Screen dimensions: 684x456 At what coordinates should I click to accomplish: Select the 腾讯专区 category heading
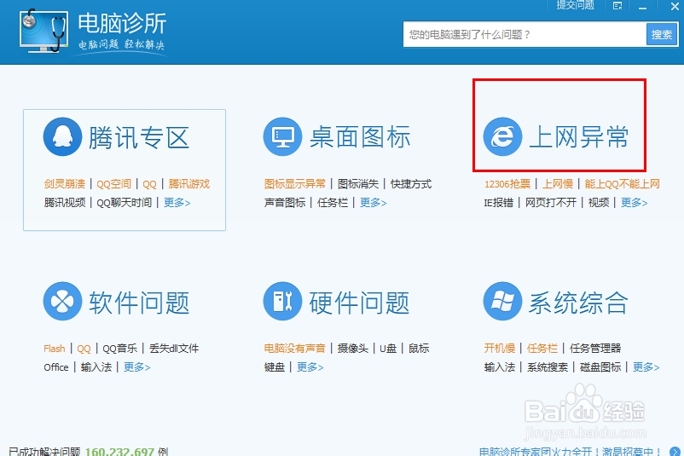[139, 137]
